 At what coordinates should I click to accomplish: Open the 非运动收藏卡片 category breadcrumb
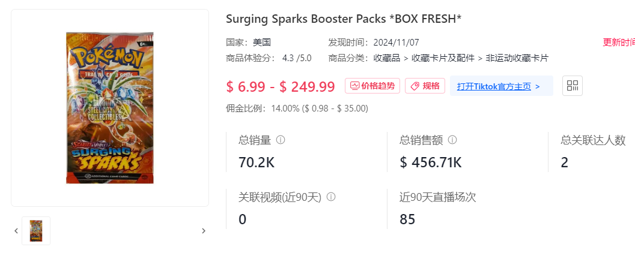pyautogui.click(x=517, y=58)
